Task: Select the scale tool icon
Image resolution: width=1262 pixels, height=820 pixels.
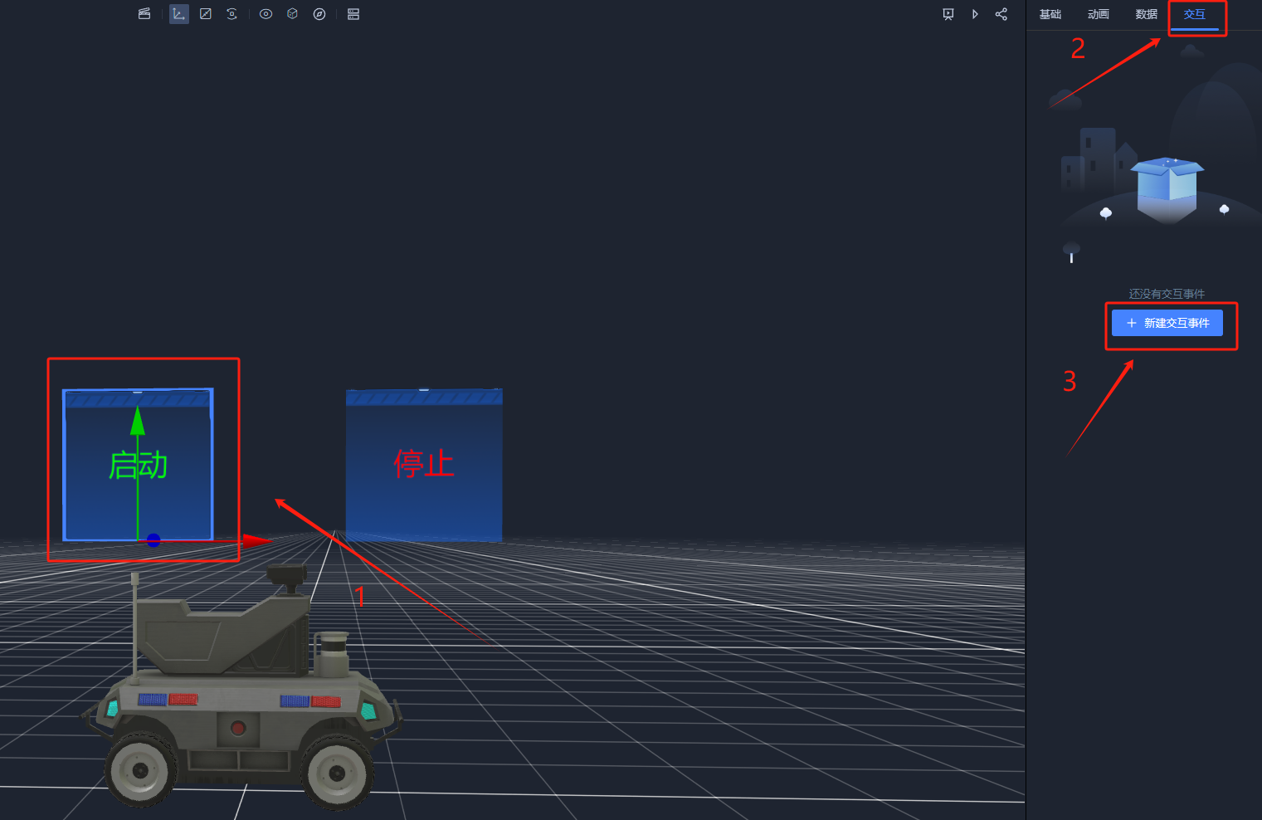Action: click(x=206, y=14)
